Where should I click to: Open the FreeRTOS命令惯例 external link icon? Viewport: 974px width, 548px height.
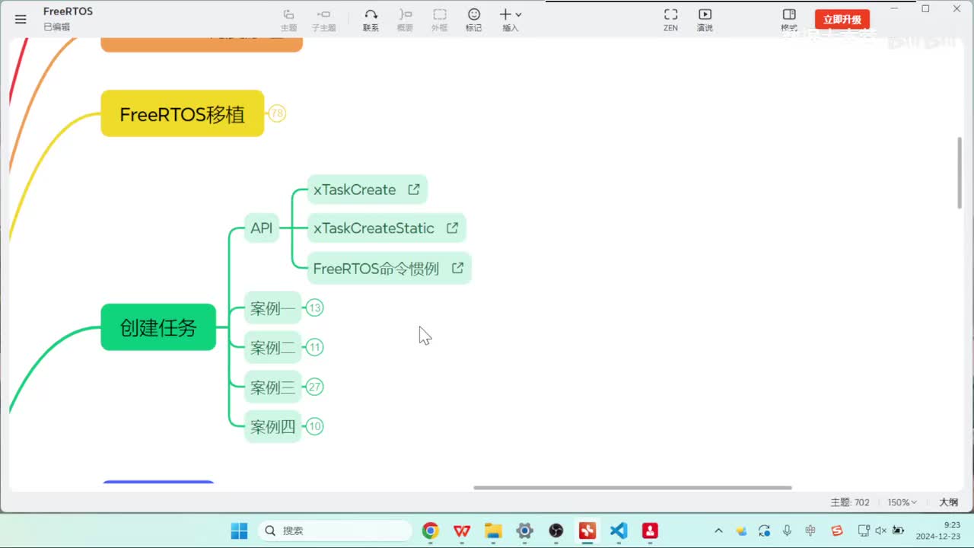coord(458,268)
